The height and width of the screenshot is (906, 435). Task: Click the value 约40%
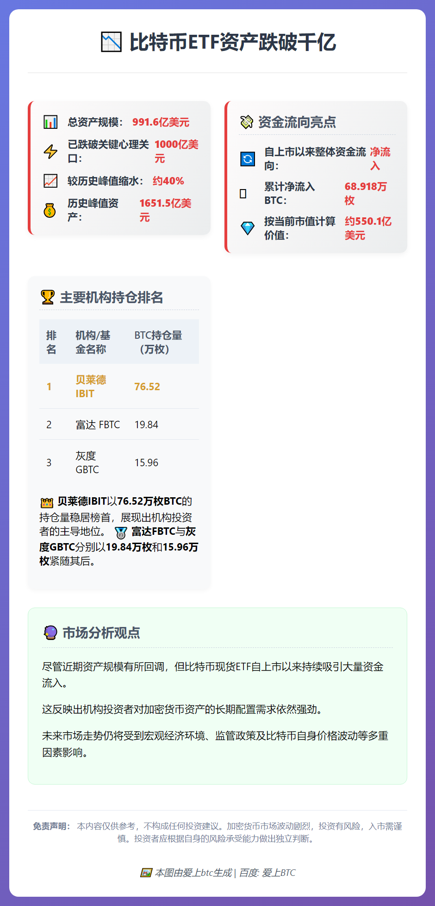tap(168, 181)
